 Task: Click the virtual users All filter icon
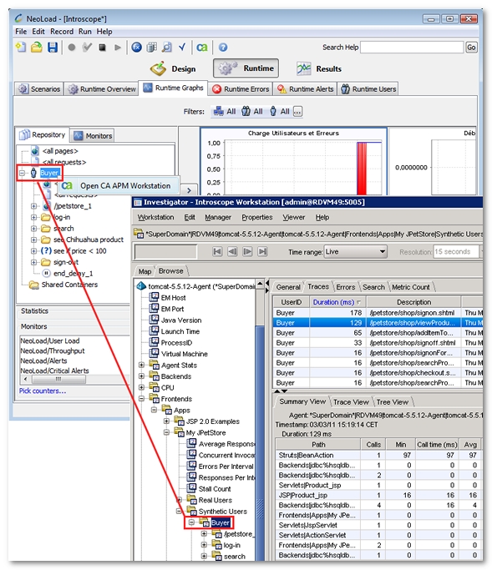click(x=273, y=111)
